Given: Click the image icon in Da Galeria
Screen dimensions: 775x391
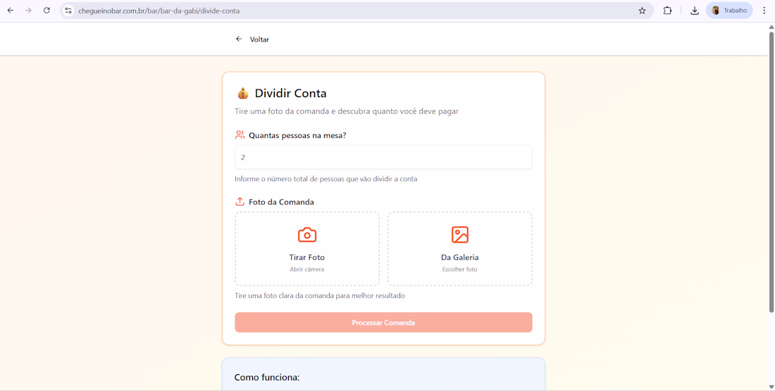Looking at the screenshot, I should tap(459, 235).
